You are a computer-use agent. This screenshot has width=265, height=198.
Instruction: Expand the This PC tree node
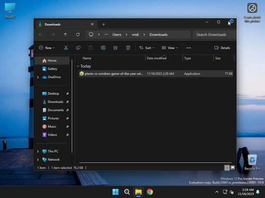[38, 151]
